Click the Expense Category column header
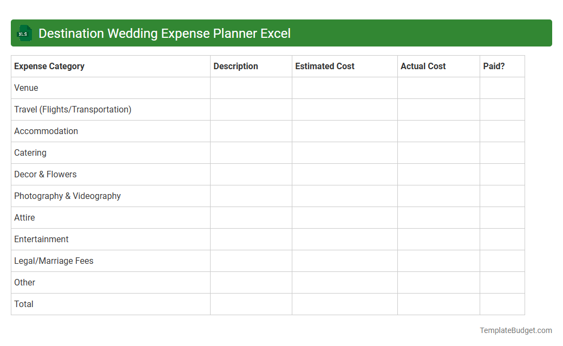563x346 pixels. [49, 66]
